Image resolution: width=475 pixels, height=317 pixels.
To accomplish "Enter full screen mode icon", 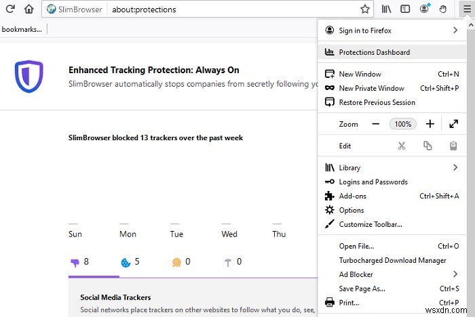I will [454, 124].
